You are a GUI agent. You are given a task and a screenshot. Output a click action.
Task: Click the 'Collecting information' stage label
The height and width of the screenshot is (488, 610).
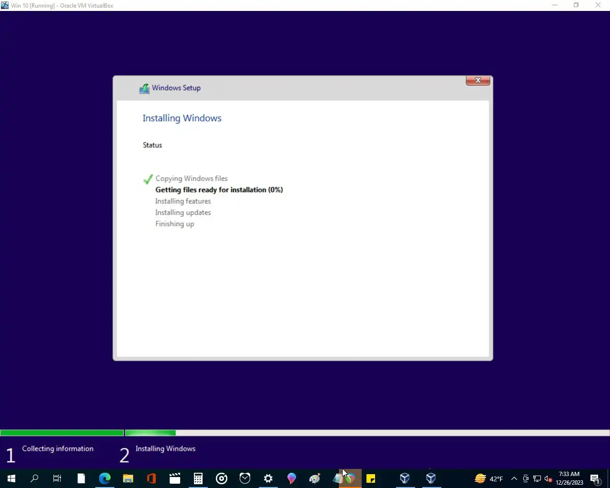[58, 448]
